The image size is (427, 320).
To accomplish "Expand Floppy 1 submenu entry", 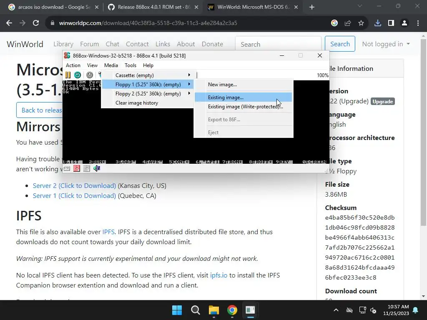I will coord(147,84).
